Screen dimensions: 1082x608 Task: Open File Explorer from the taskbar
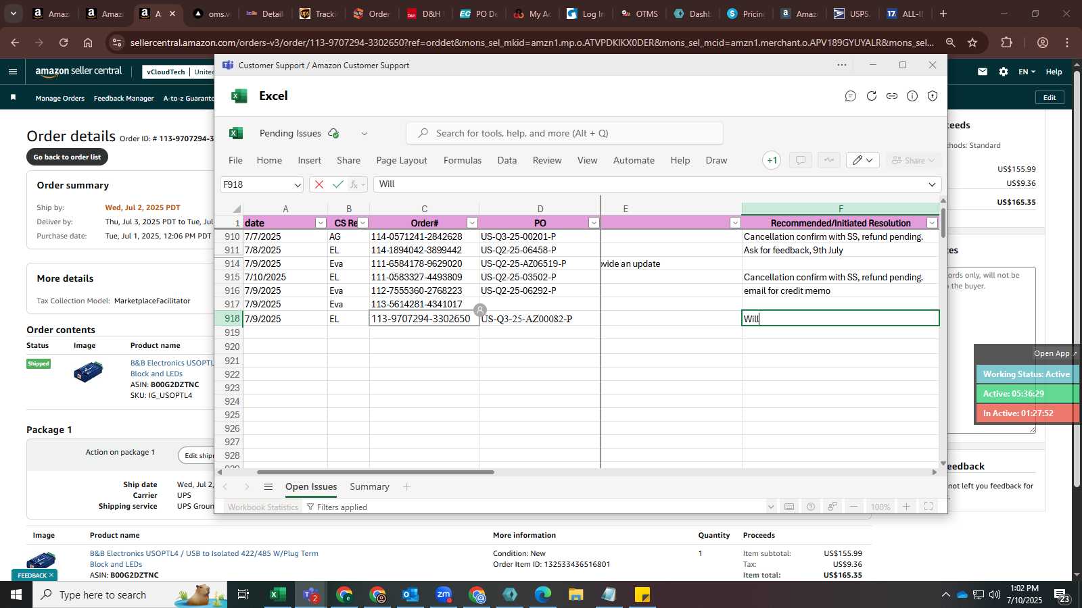[x=576, y=594]
